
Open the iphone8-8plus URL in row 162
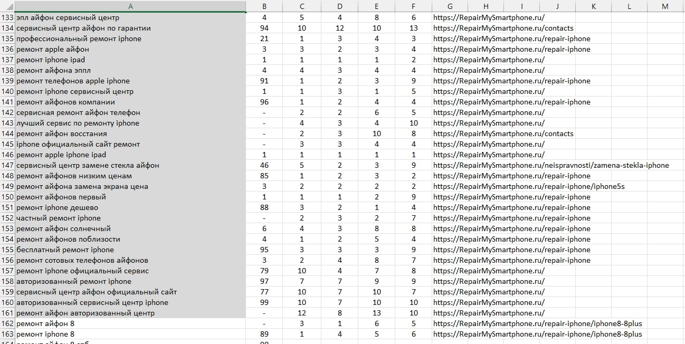(538, 323)
